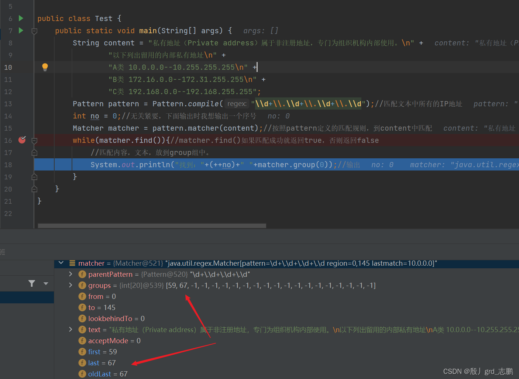Expand the parentPattern field

[71, 274]
